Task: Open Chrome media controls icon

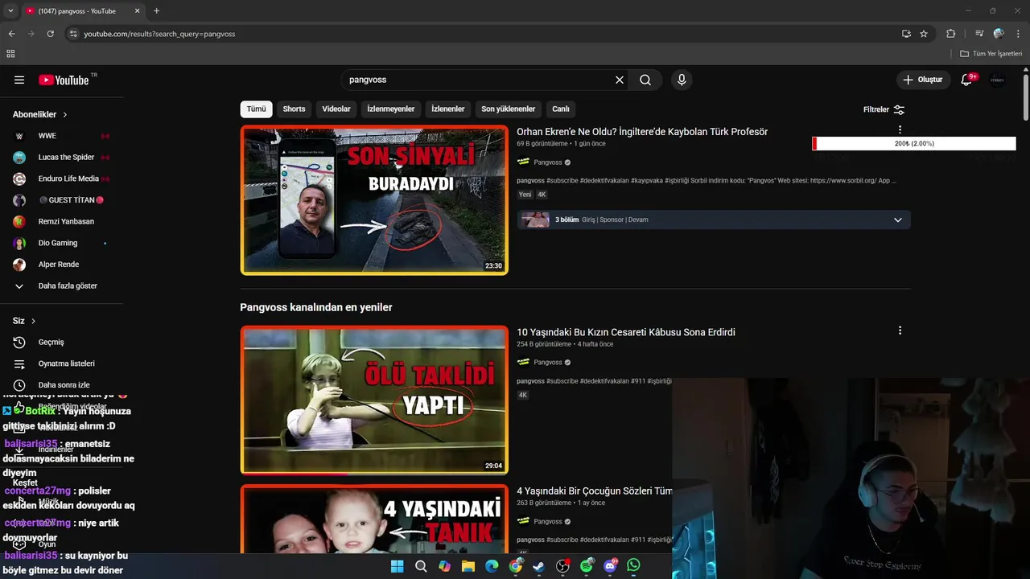Action: 979,34
